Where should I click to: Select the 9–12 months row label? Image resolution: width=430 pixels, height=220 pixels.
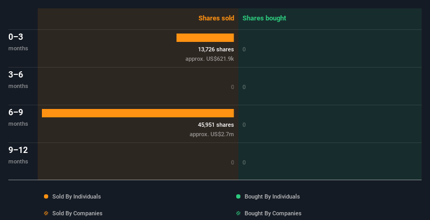[18, 155]
